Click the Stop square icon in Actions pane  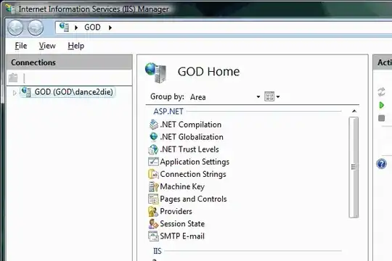click(382, 118)
